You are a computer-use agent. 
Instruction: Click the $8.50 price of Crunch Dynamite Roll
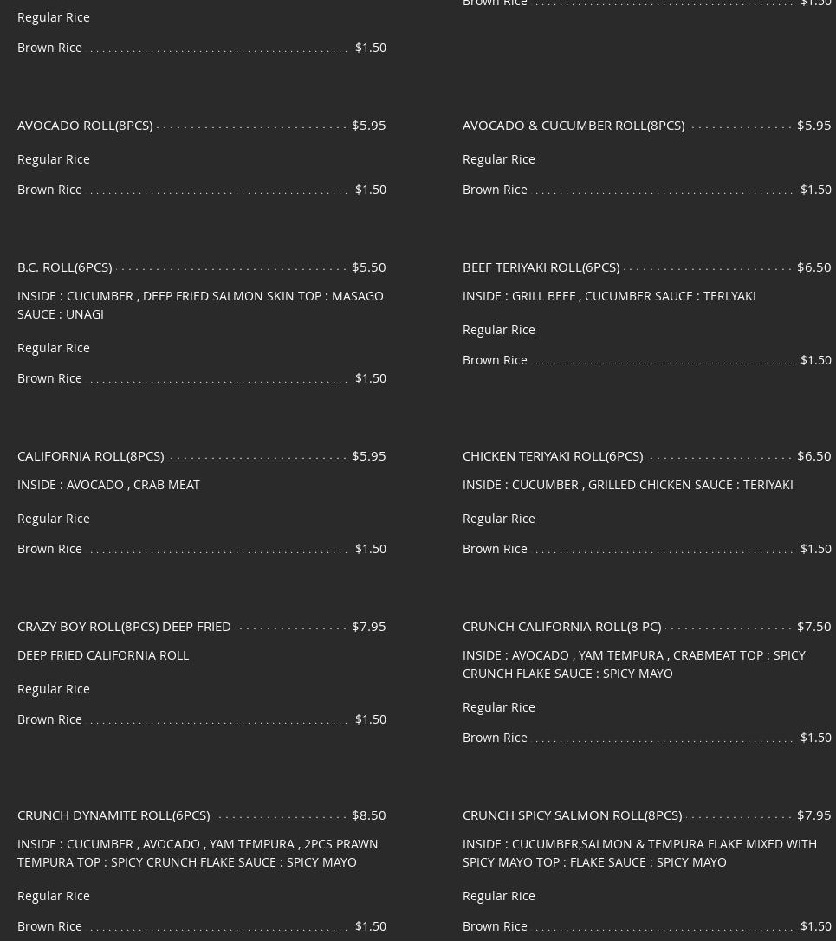click(x=369, y=815)
